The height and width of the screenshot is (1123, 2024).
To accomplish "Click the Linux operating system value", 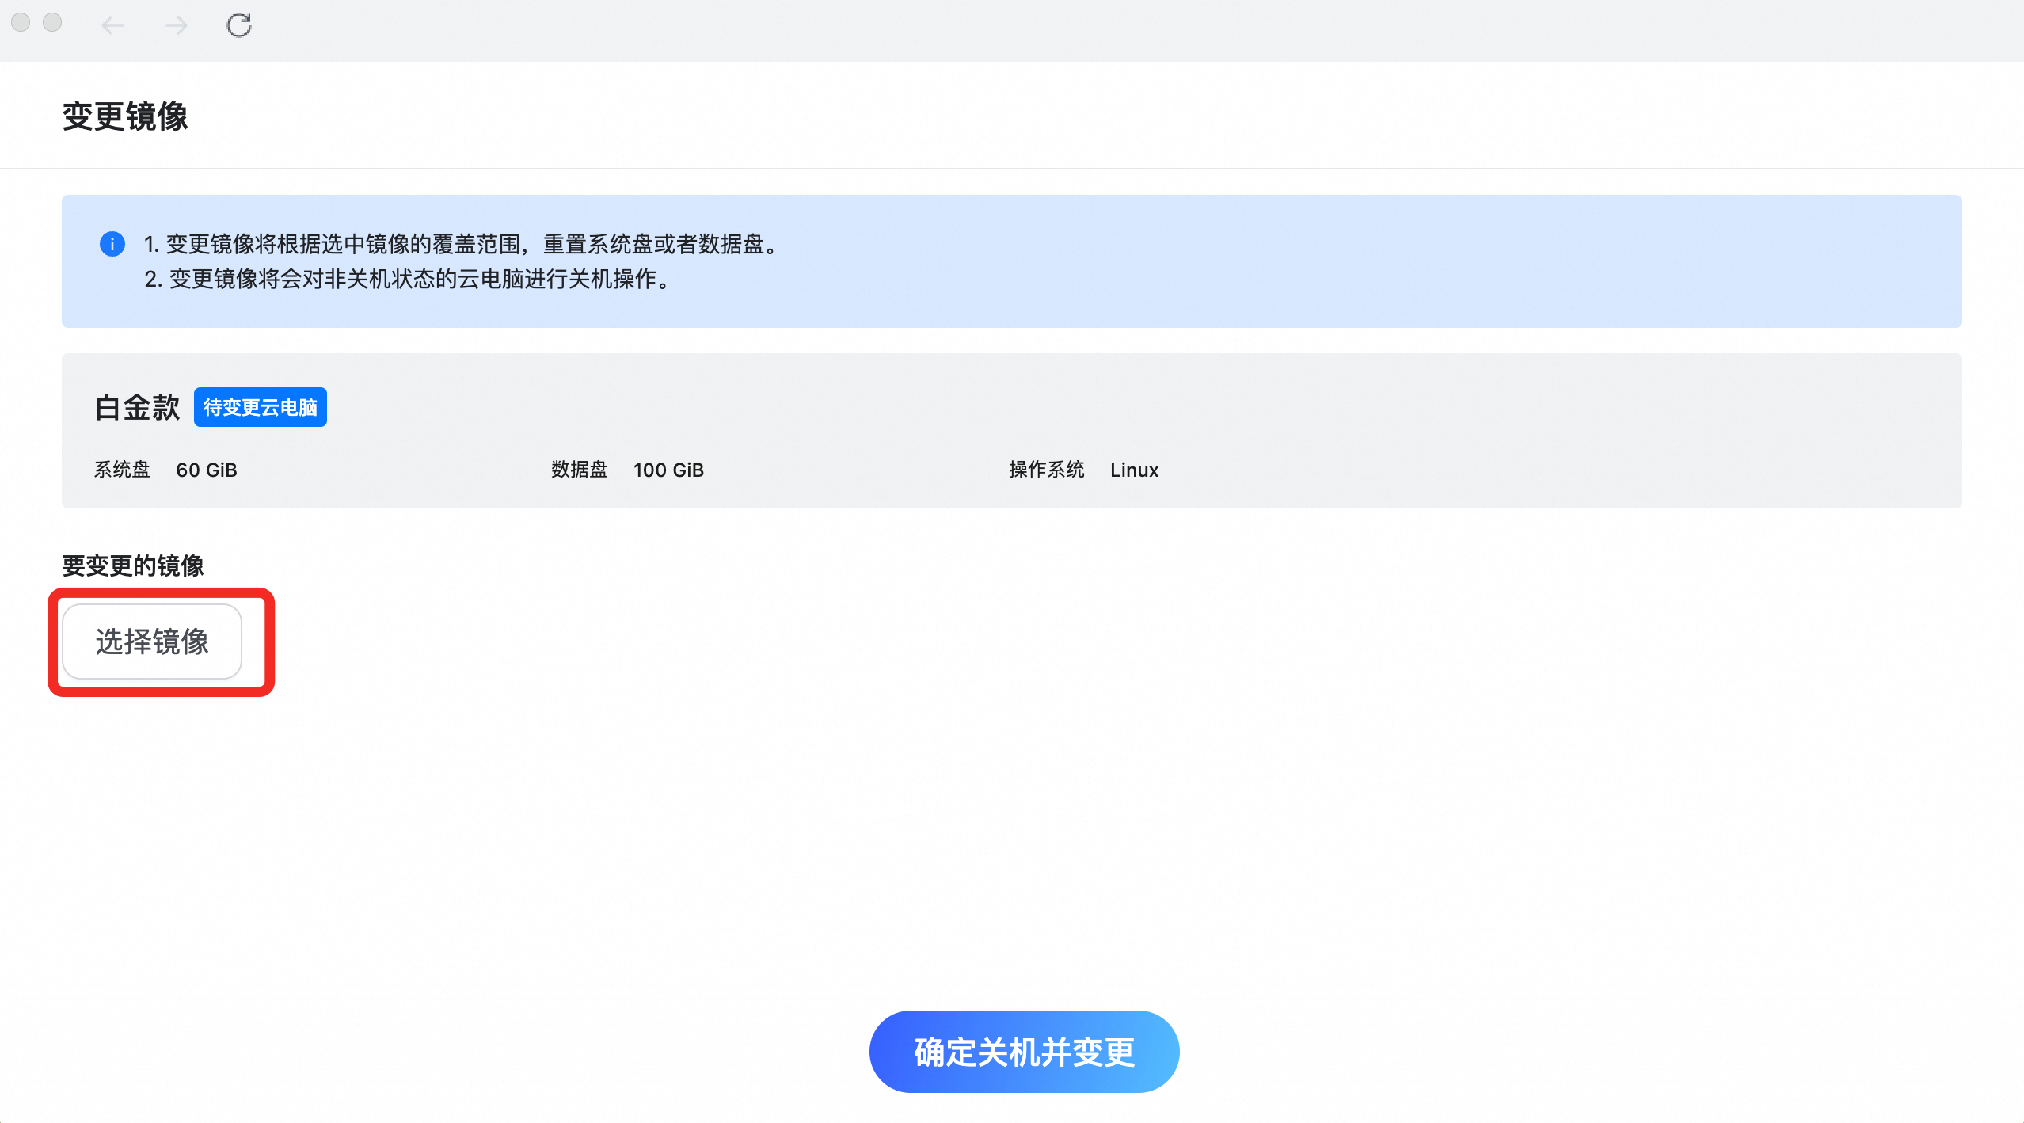I will click(x=1134, y=470).
